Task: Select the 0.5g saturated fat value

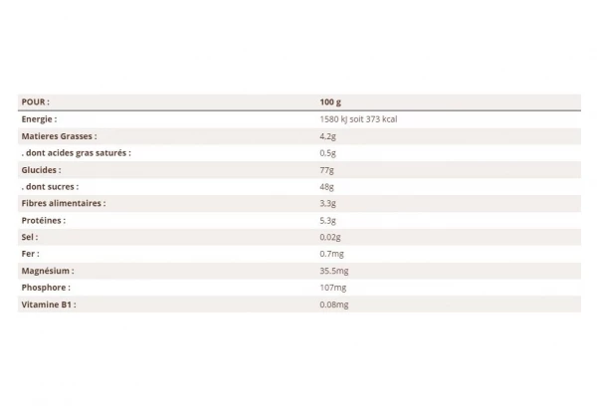Action: (328, 152)
